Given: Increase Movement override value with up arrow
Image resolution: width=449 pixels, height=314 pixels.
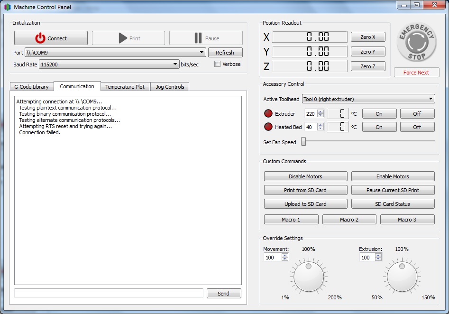Looking at the screenshot, I should click(x=284, y=255).
